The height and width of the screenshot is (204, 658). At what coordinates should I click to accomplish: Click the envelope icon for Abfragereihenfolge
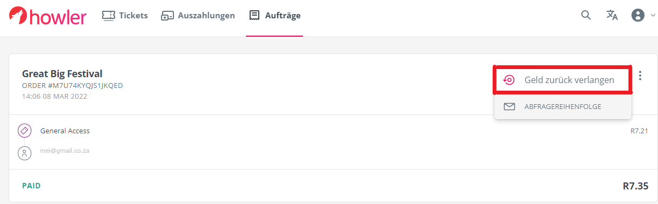tap(509, 106)
